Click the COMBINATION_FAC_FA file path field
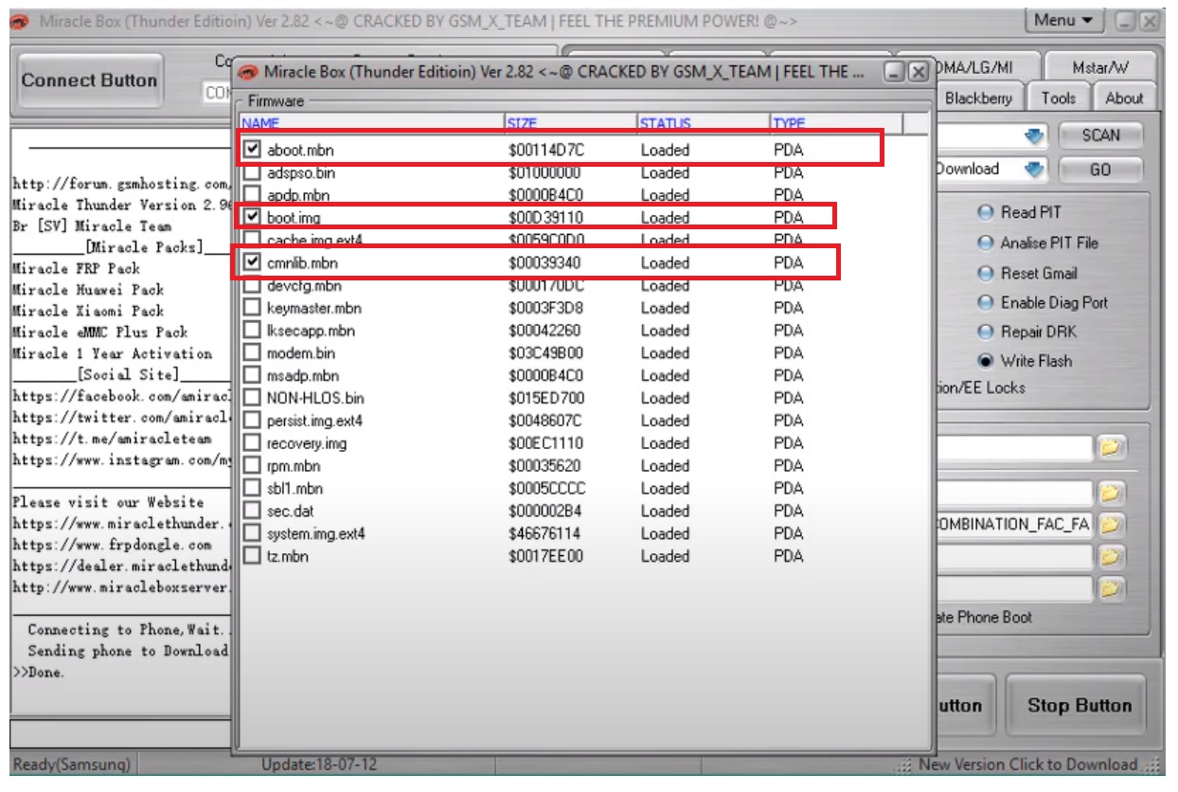1178x792 pixels. pos(1013,524)
